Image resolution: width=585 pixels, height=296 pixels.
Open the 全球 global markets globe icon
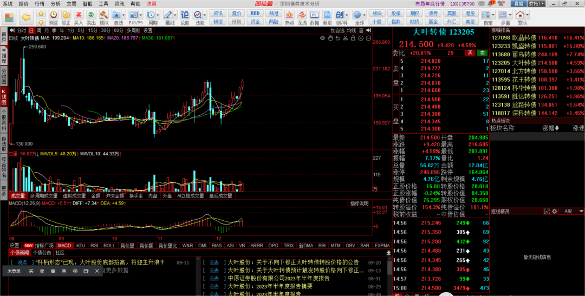(357, 15)
